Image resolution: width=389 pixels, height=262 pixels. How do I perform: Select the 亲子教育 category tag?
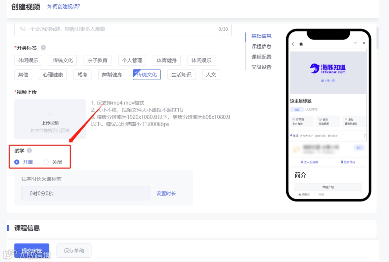tap(98, 60)
